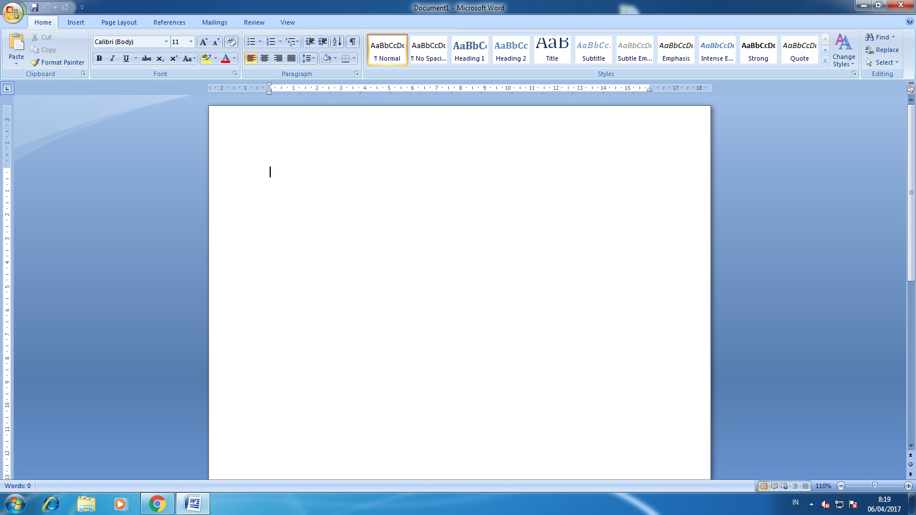Image resolution: width=916 pixels, height=515 pixels.
Task: Apply subscript formatting
Action: coord(160,58)
